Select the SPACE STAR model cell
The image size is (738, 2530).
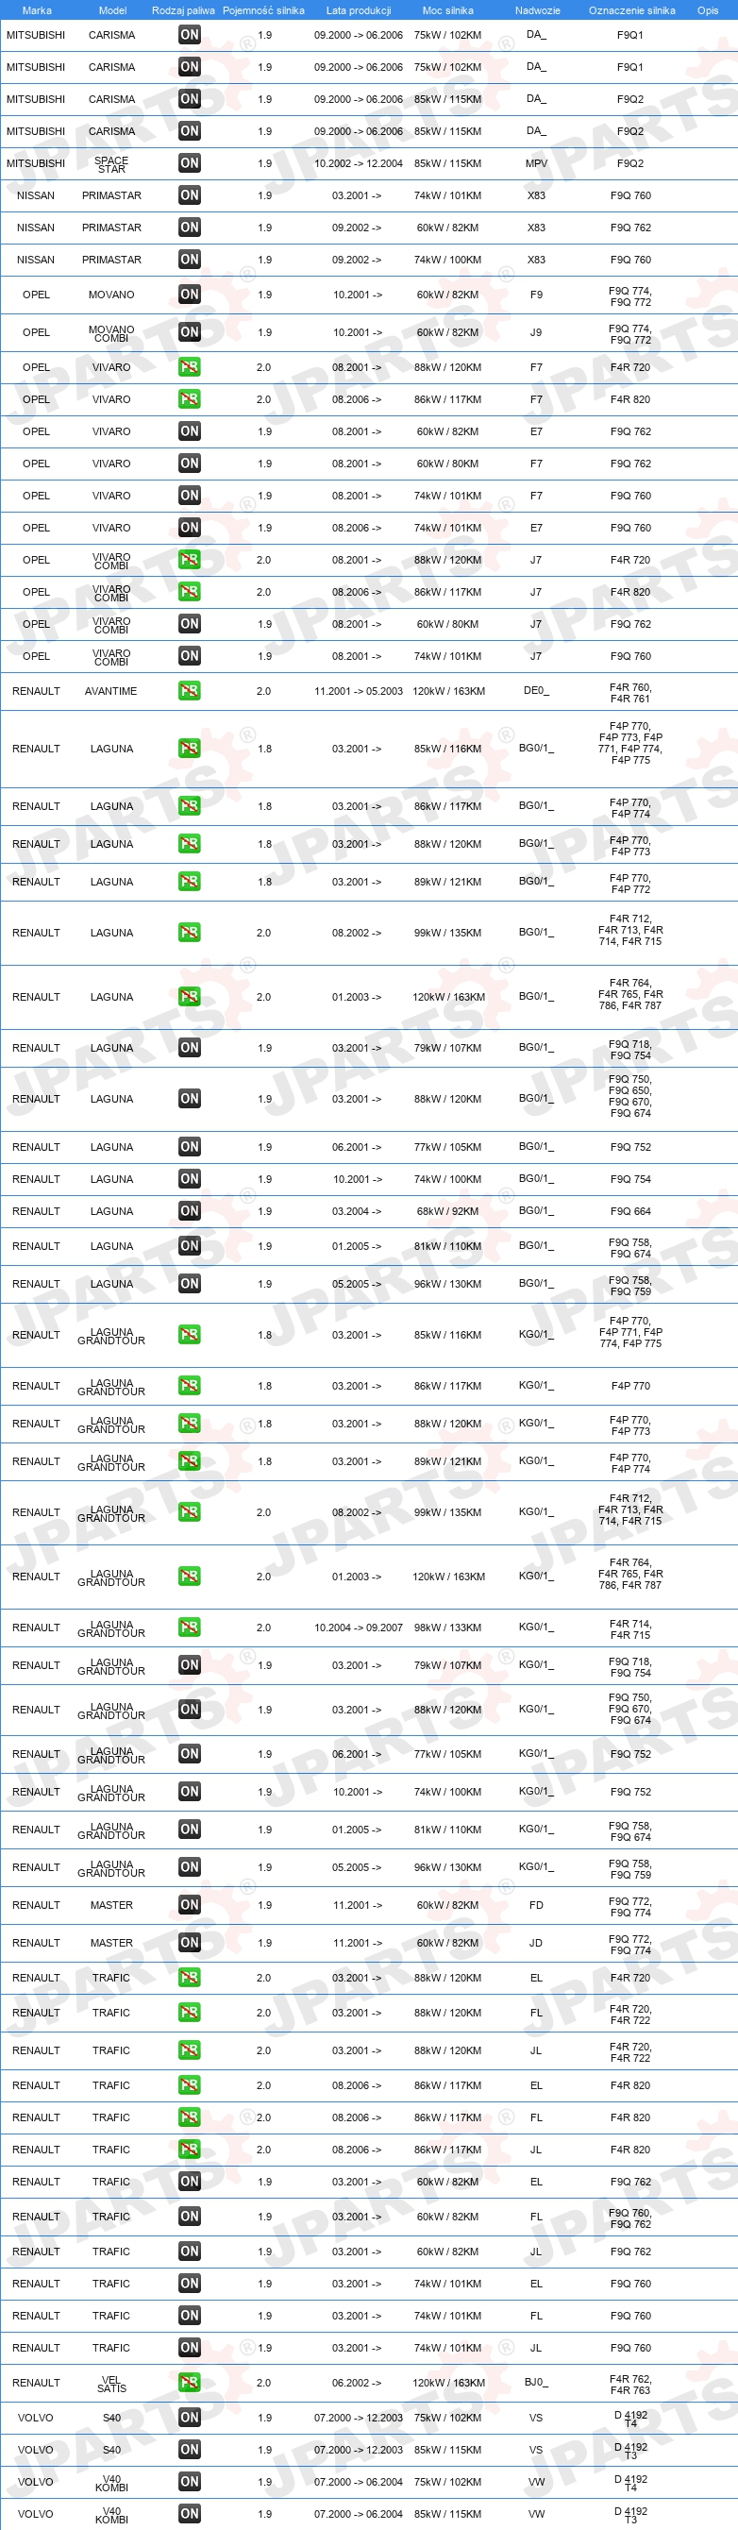pos(111,164)
